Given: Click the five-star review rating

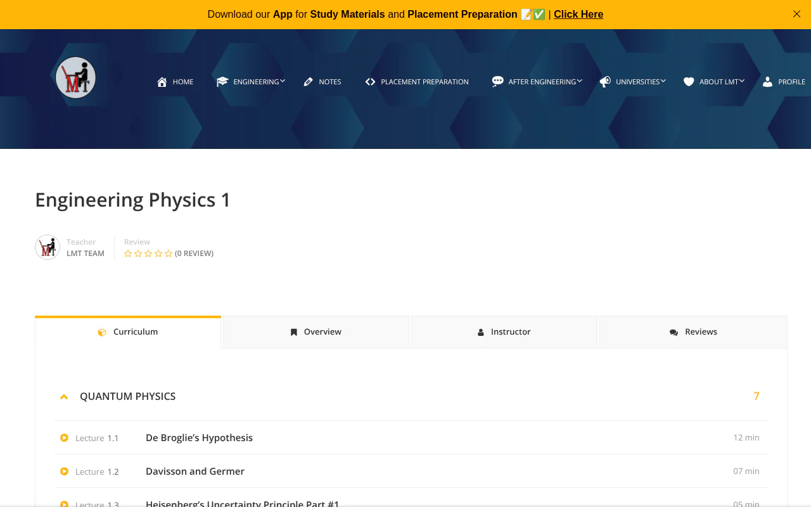Looking at the screenshot, I should click(x=148, y=253).
